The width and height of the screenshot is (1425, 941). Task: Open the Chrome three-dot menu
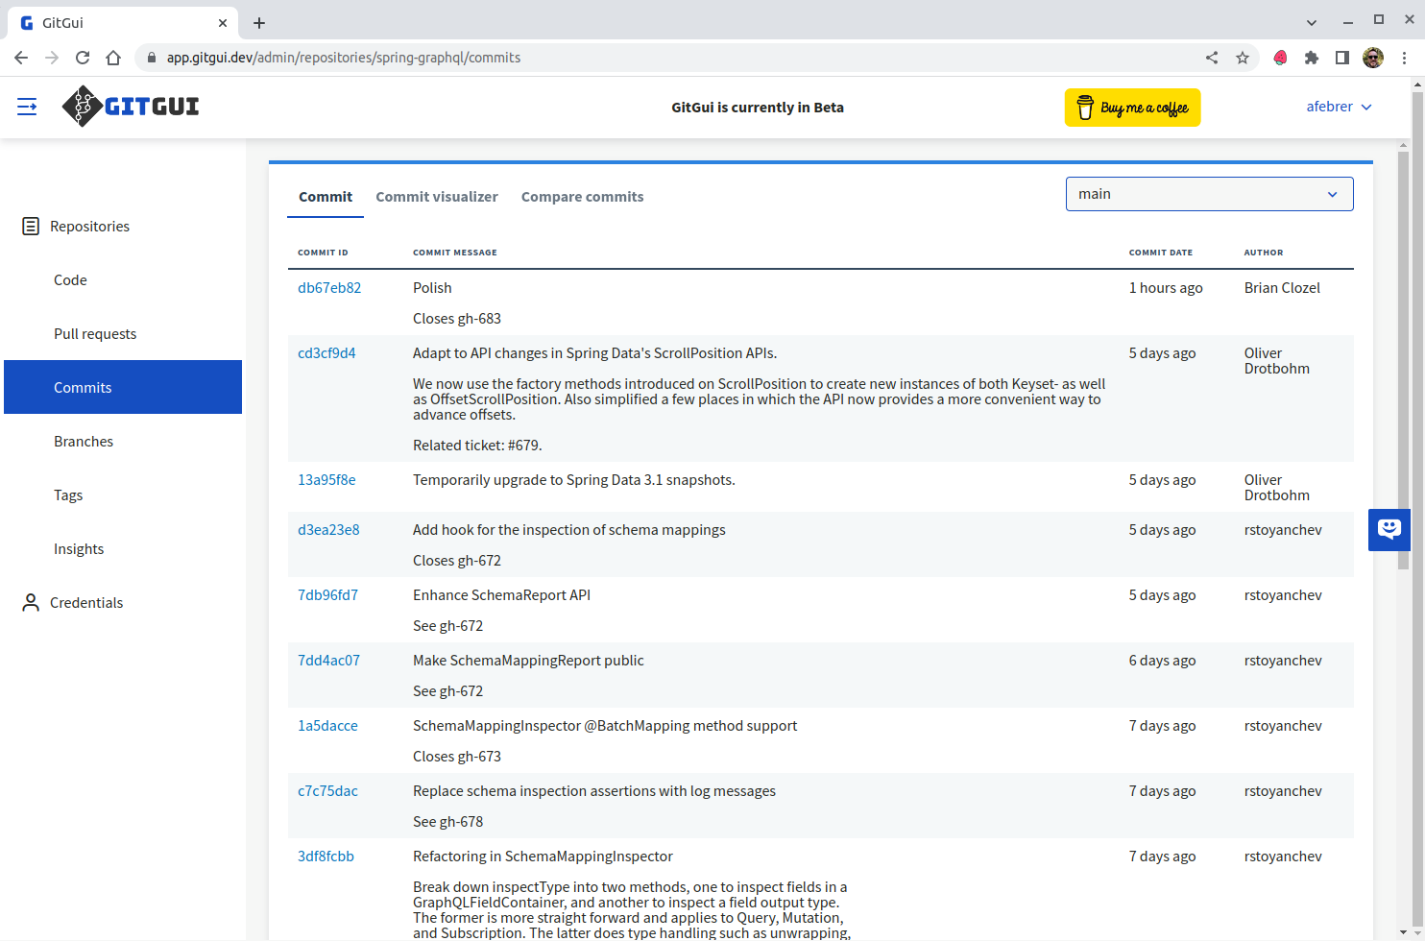[1404, 58]
